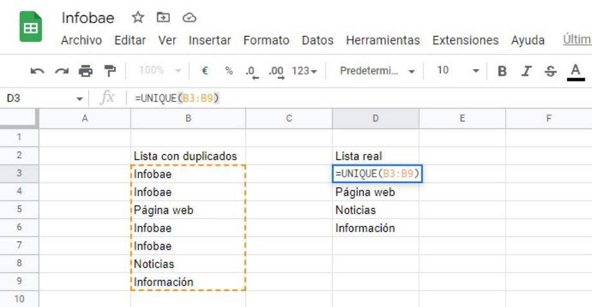Screen dimensions: 592x307
Task: Click the redo arrow
Action: [x=62, y=71]
